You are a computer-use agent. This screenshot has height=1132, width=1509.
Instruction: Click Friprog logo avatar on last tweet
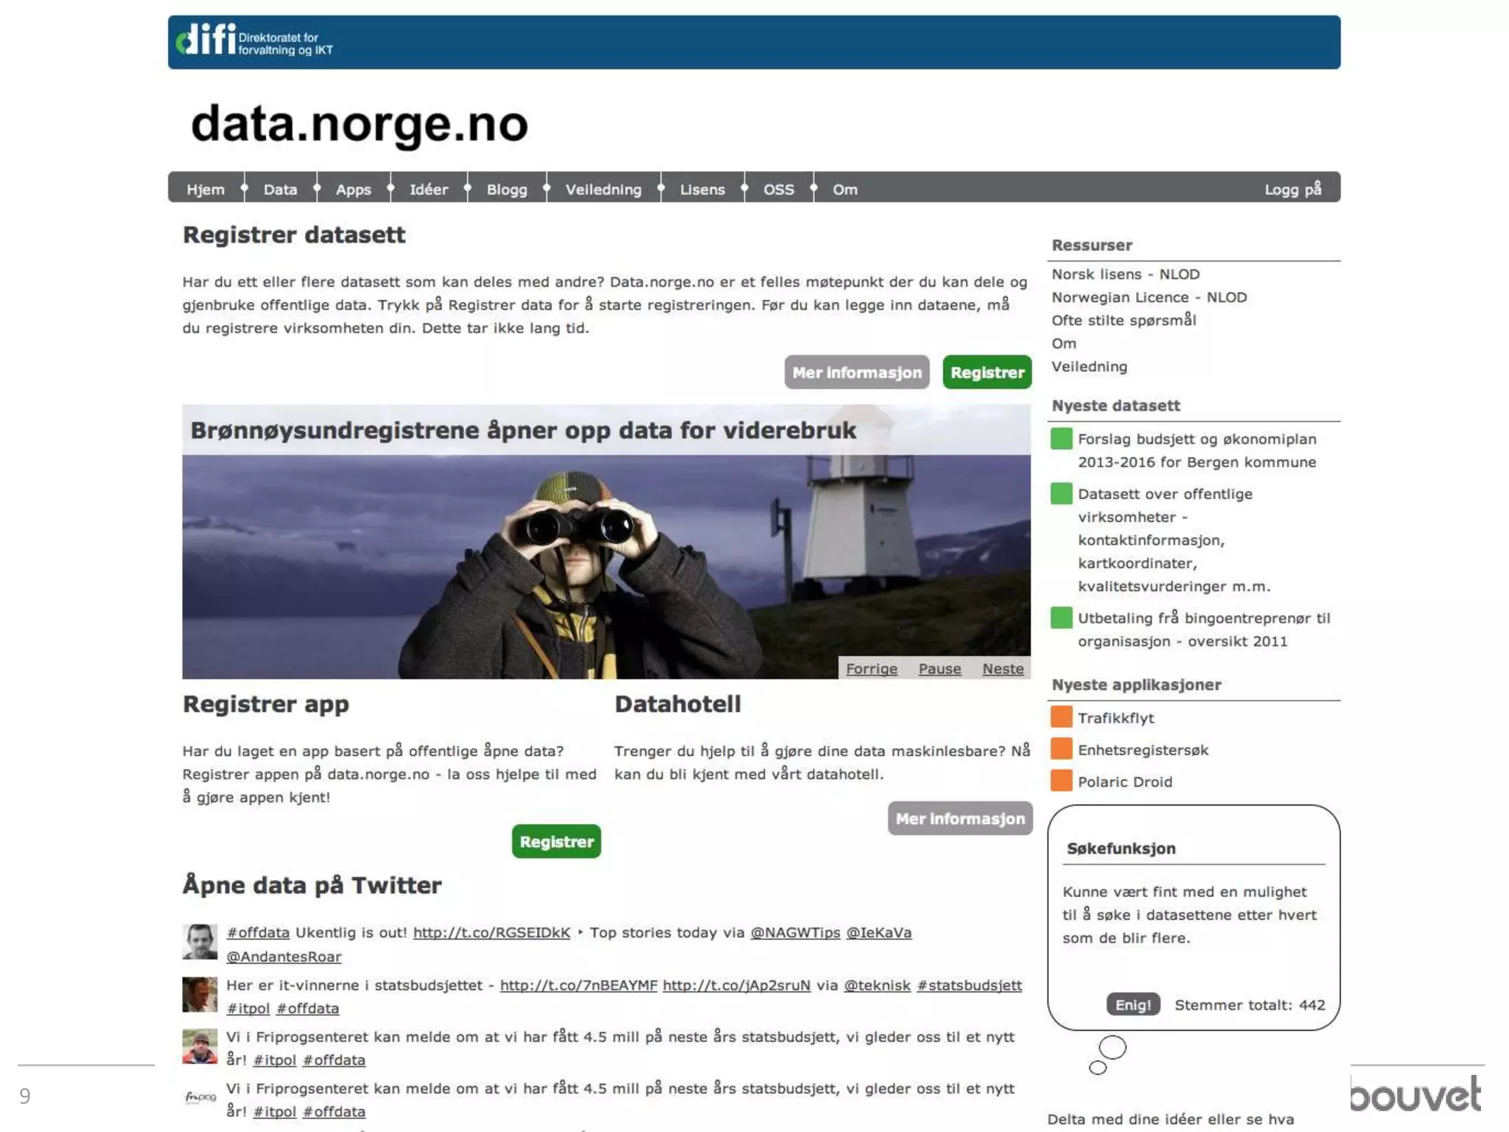pos(200,1097)
